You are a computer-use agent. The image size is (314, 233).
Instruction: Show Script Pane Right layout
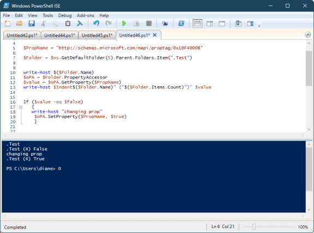210,23
